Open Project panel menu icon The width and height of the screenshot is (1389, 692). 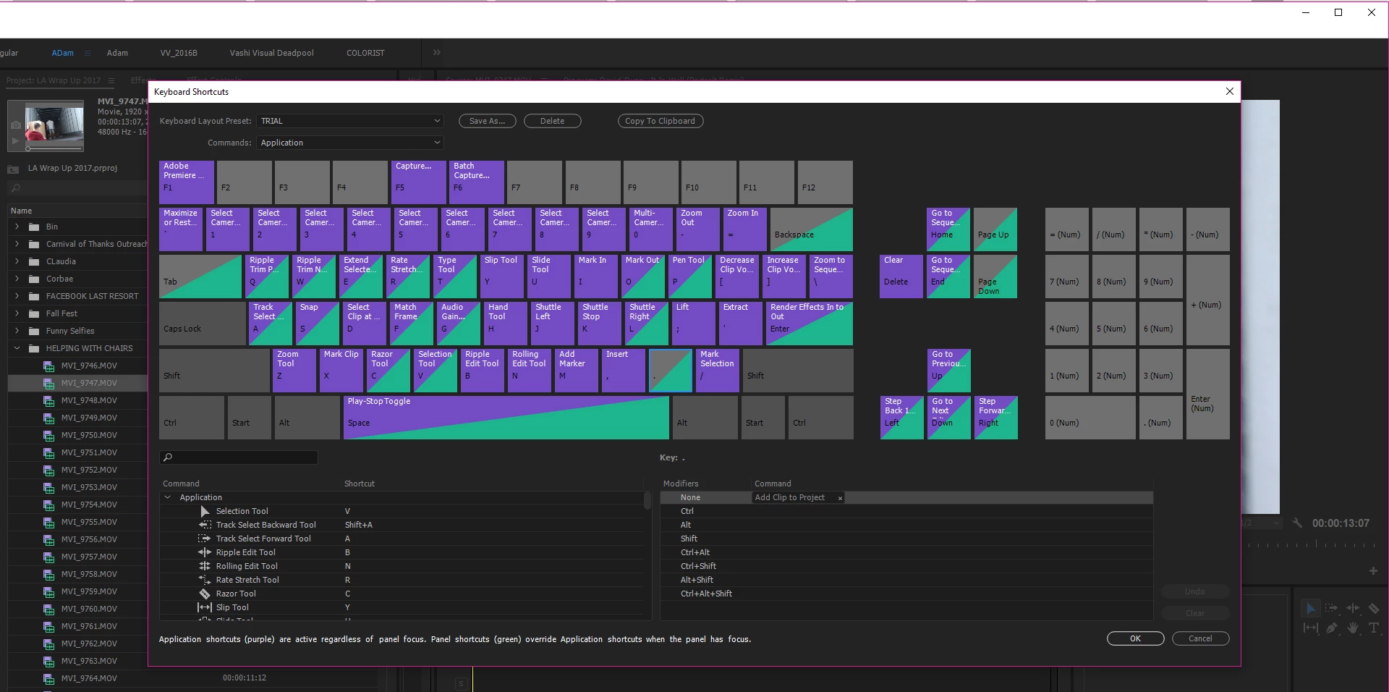pos(111,80)
